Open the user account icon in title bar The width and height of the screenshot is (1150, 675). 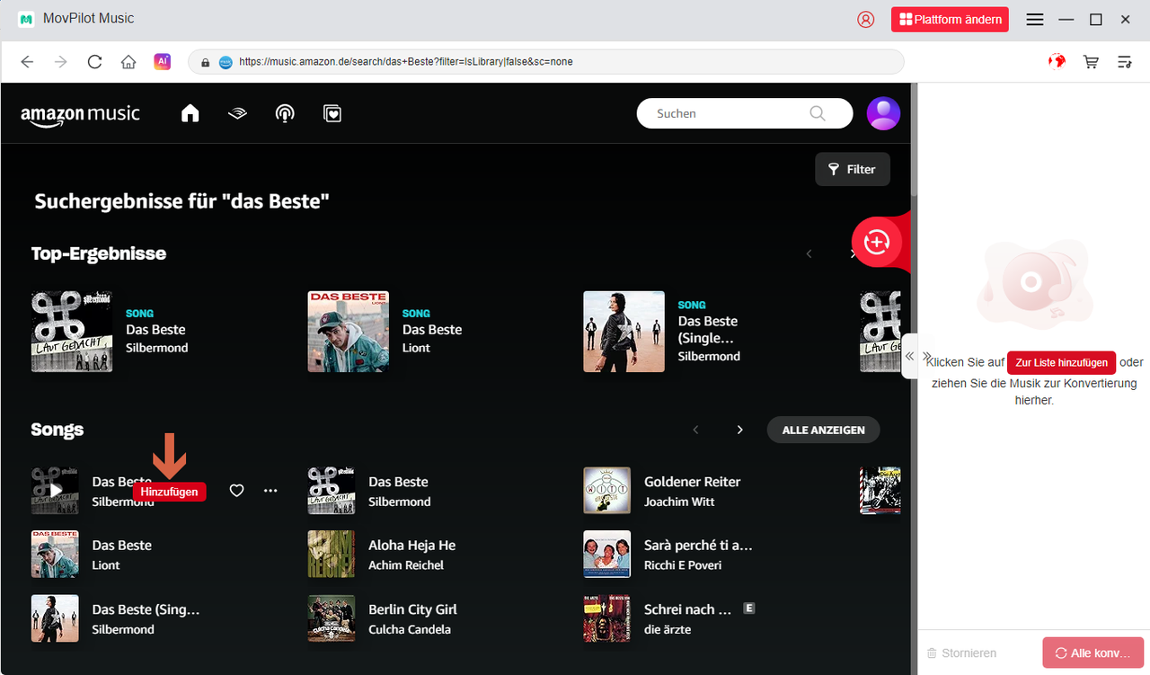(x=865, y=19)
